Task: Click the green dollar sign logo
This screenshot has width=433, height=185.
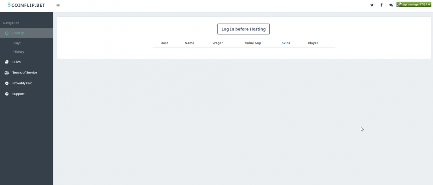Action: coord(9,5)
